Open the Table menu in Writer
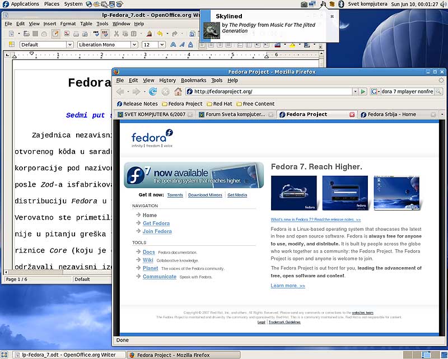 (x=86, y=24)
